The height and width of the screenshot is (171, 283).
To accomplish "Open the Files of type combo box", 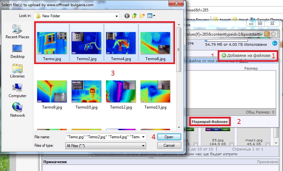I will point(106,145).
